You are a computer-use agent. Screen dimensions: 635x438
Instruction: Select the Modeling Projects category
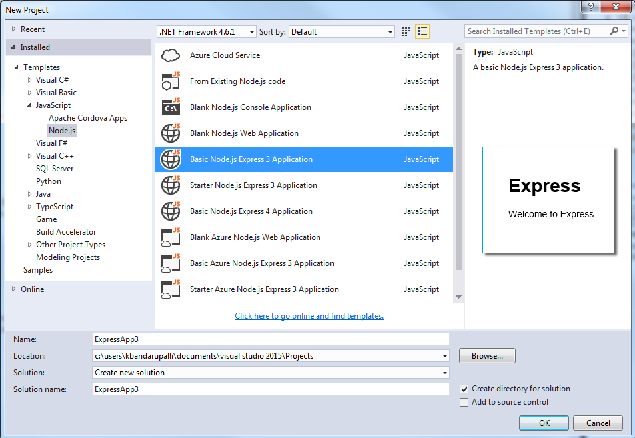click(x=68, y=257)
